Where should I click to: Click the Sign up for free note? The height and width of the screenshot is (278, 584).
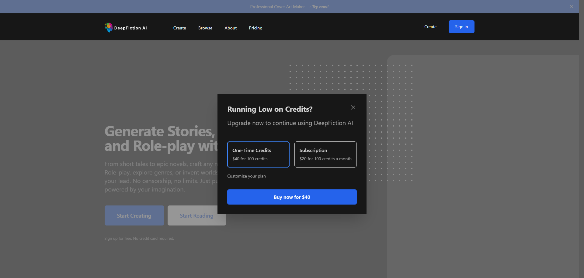click(139, 238)
